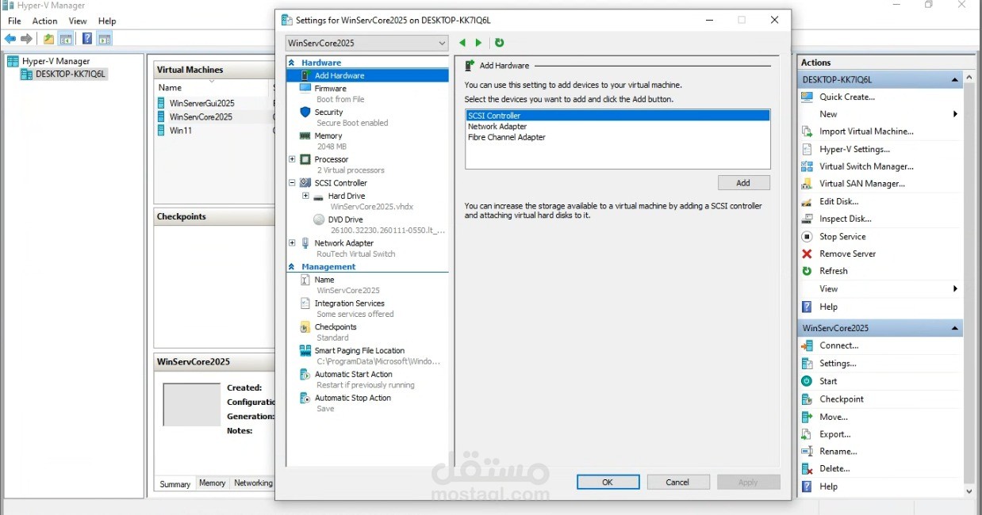Collapse the Hardware section header
Screen dimensions: 982x515
[x=291, y=63]
